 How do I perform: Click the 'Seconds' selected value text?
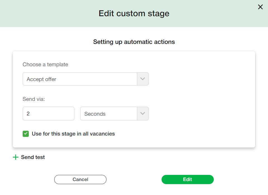[95, 114]
